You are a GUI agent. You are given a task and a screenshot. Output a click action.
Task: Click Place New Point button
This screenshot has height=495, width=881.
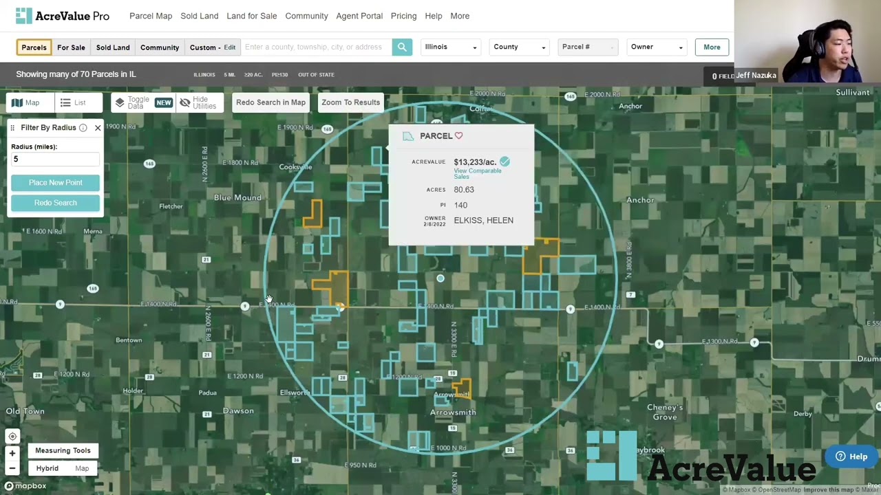point(55,182)
